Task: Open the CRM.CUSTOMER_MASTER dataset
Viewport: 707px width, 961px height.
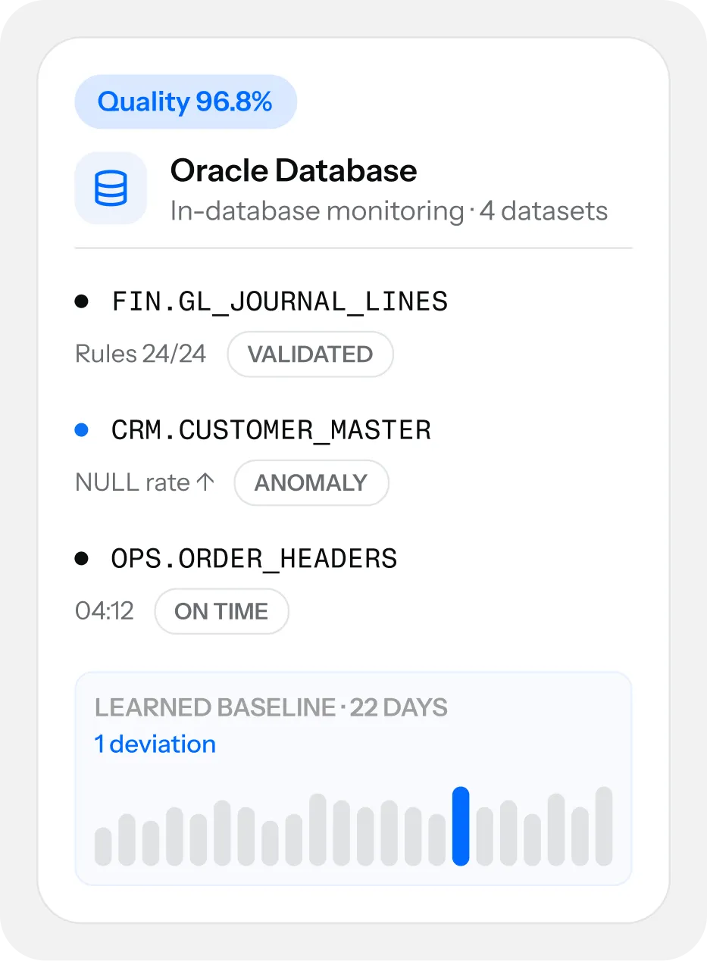Action: click(x=271, y=431)
